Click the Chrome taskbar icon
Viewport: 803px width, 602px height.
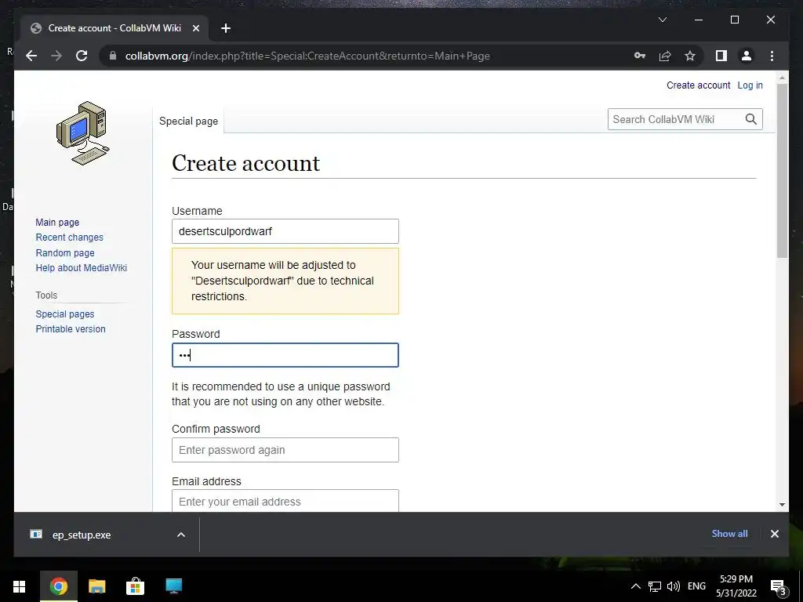pos(58,586)
